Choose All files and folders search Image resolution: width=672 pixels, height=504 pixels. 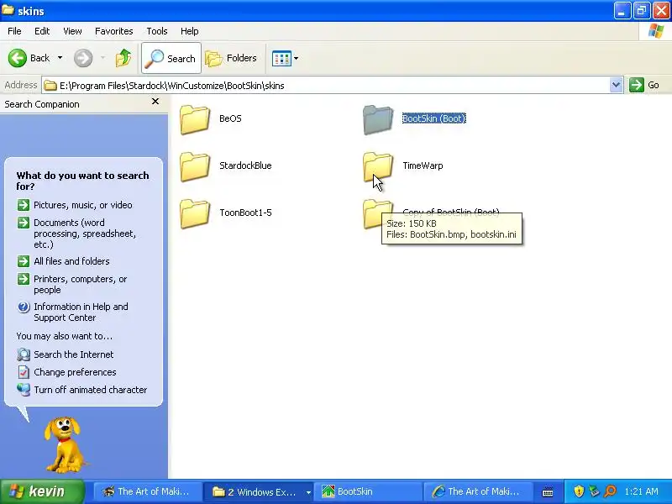(x=71, y=261)
